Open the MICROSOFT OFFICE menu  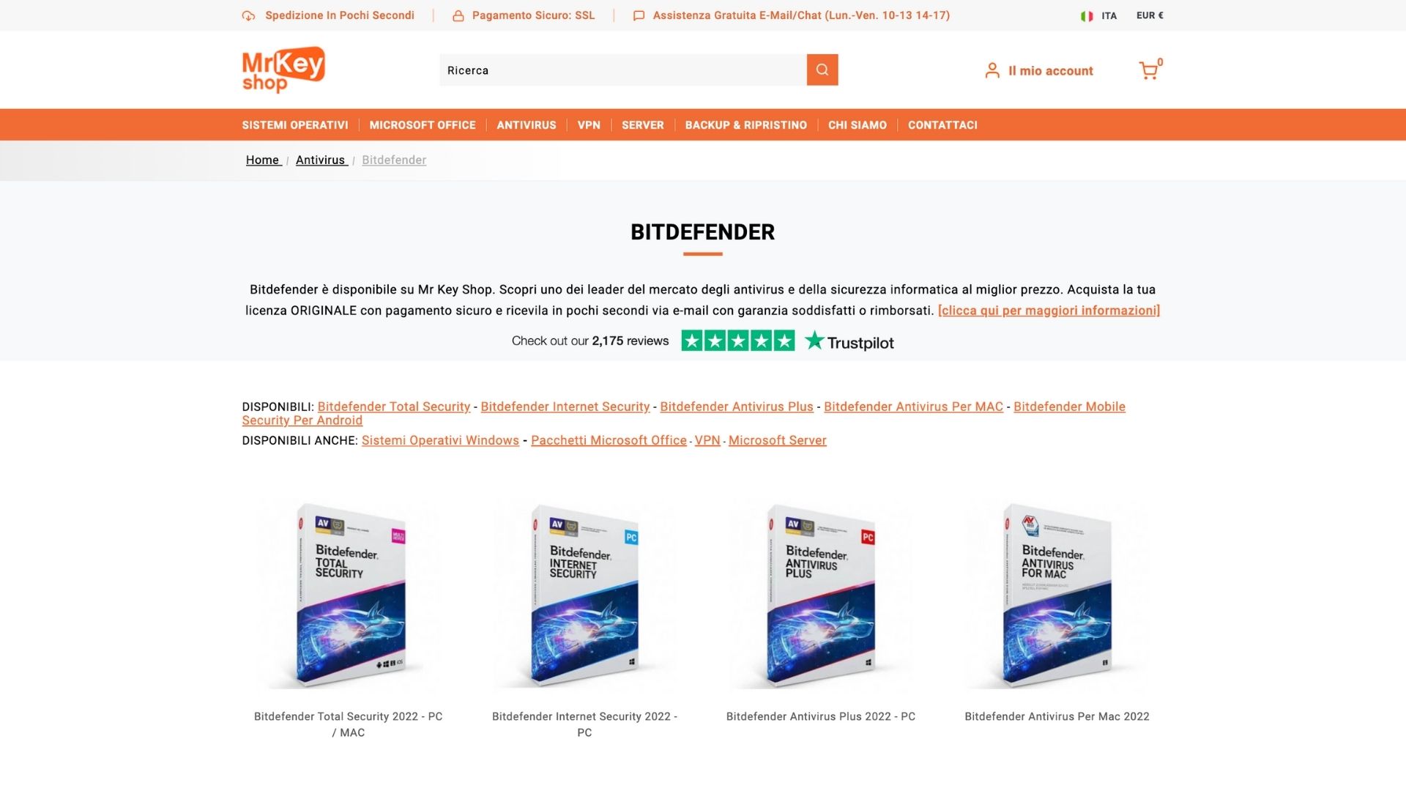click(x=423, y=125)
